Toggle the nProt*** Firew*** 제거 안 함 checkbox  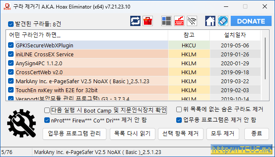47,120
